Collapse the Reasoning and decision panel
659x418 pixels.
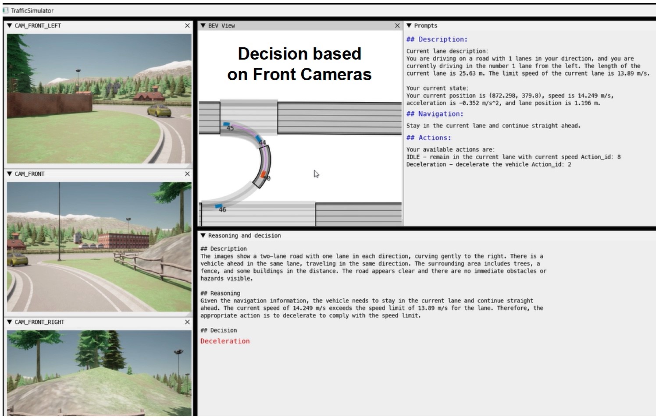[x=203, y=236]
